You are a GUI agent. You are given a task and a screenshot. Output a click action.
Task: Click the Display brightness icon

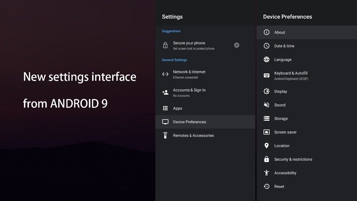click(x=266, y=91)
